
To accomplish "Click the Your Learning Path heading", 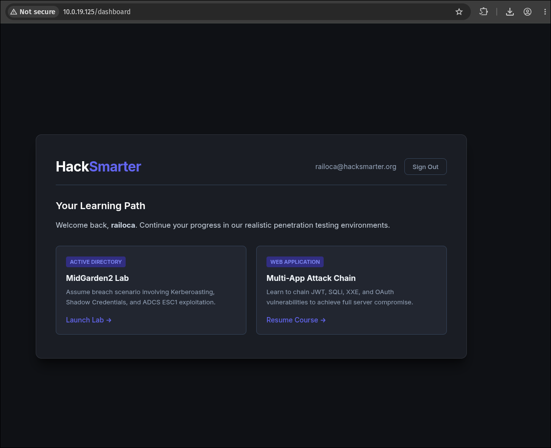I will point(101,206).
